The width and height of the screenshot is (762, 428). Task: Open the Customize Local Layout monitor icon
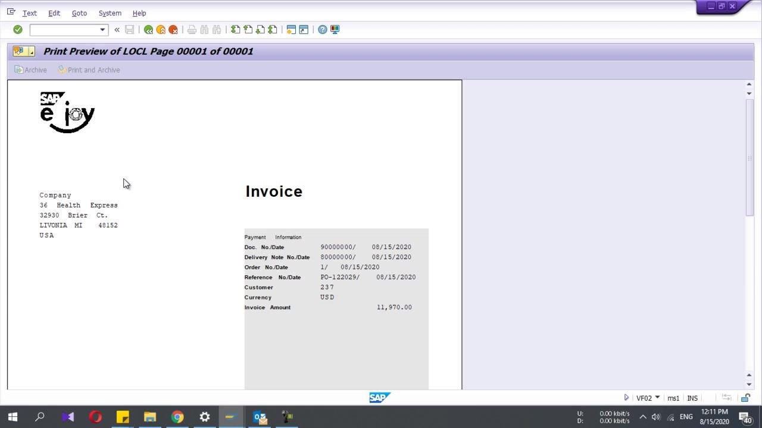pos(335,30)
